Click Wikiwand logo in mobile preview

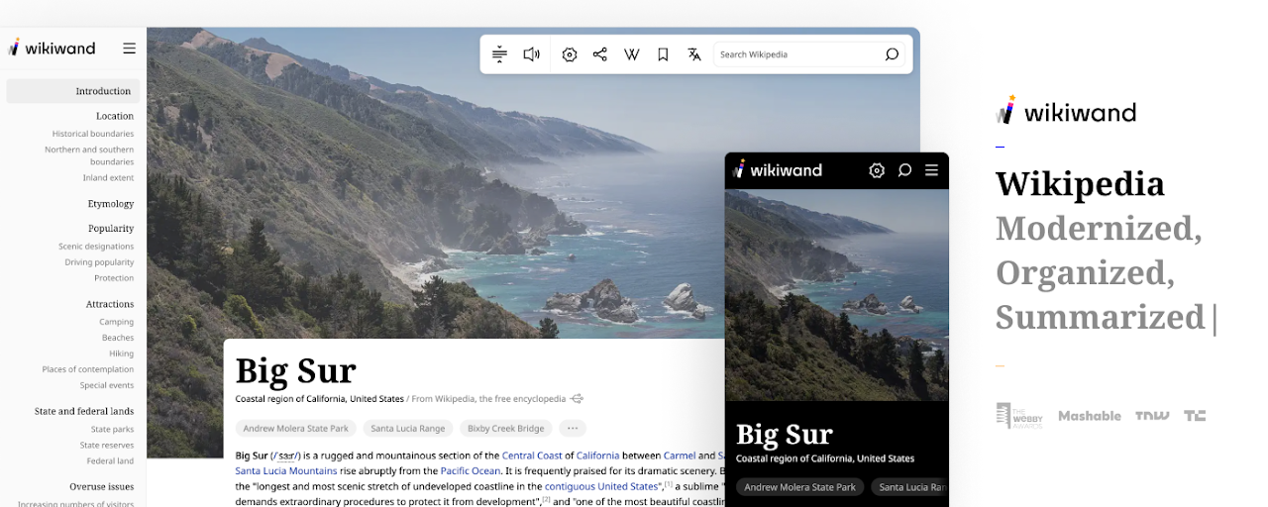[x=778, y=169]
